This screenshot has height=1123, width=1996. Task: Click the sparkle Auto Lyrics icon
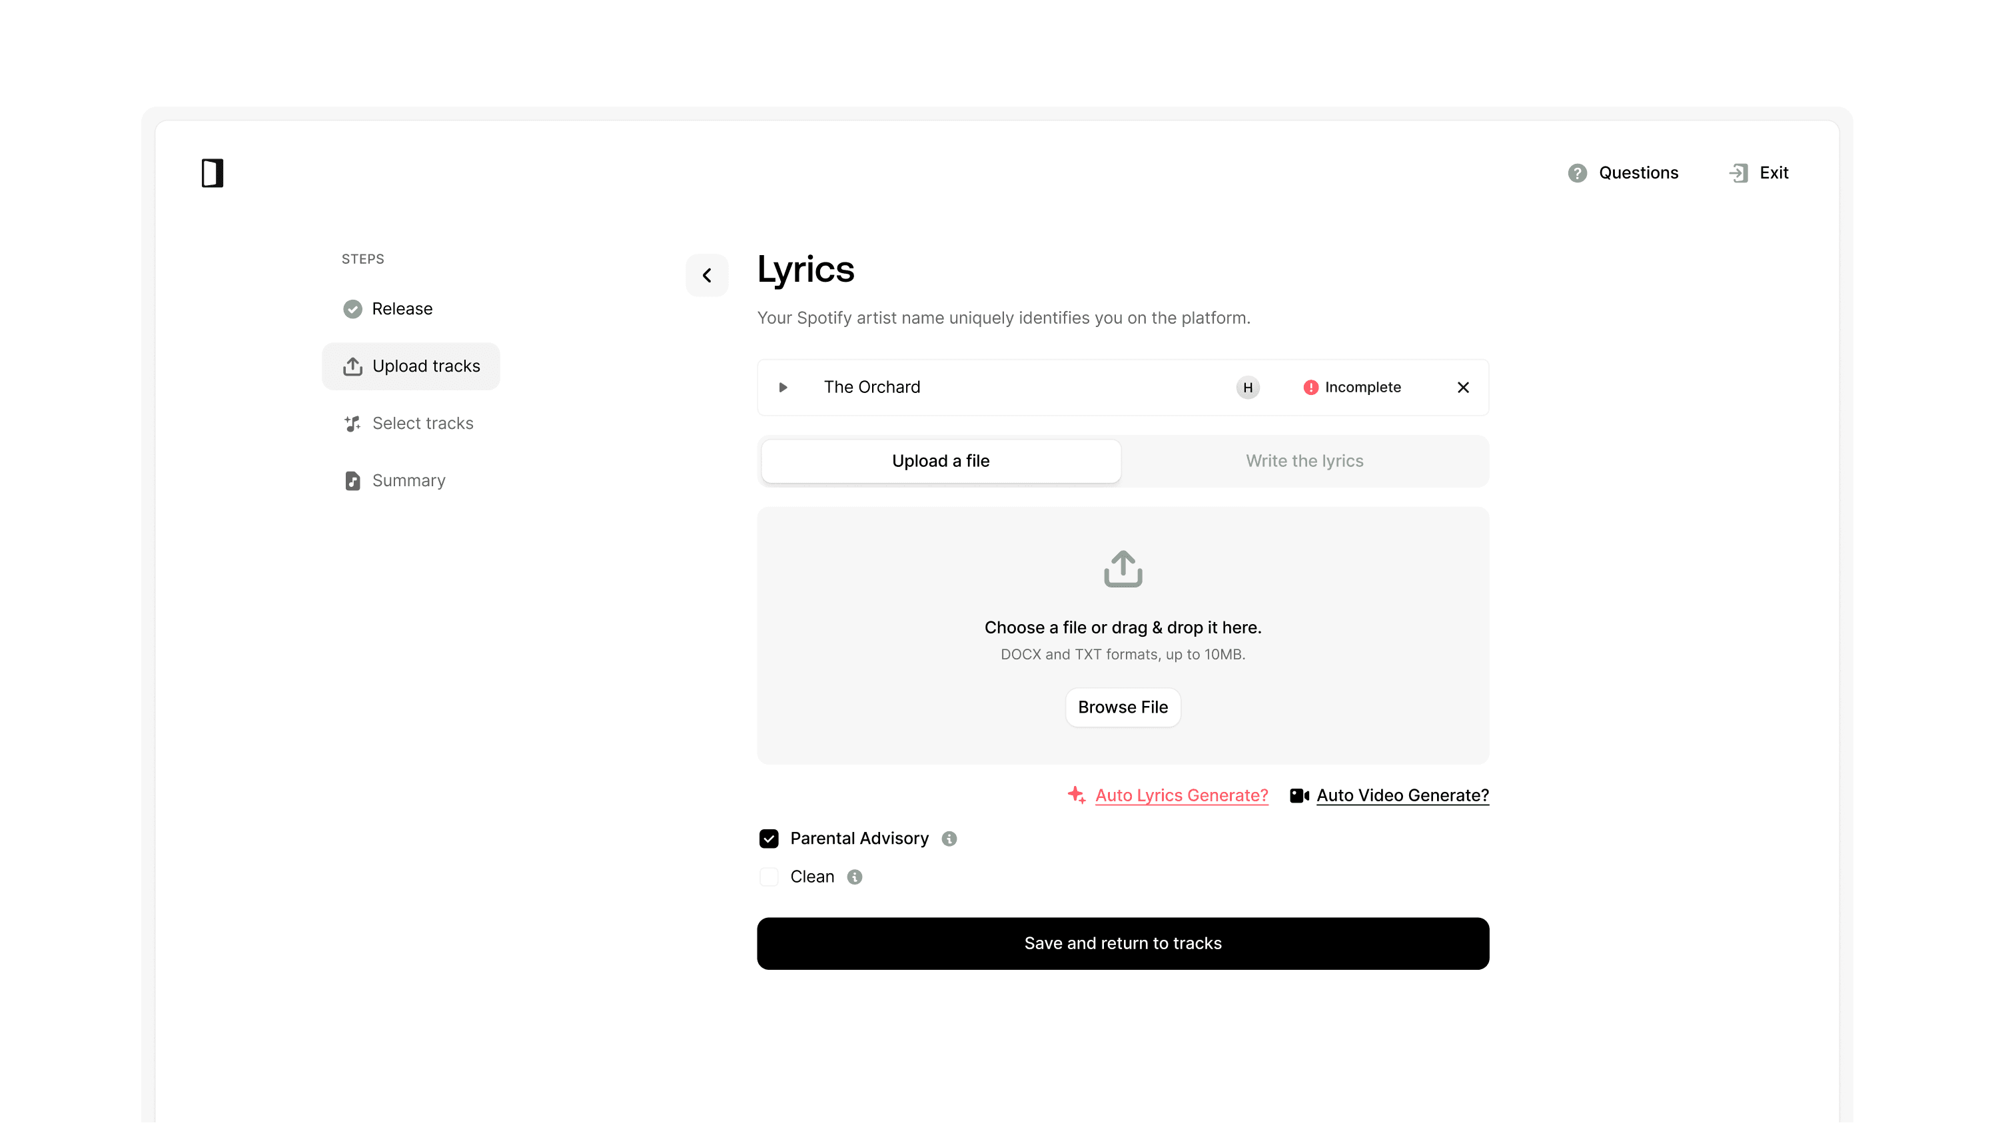click(1076, 795)
